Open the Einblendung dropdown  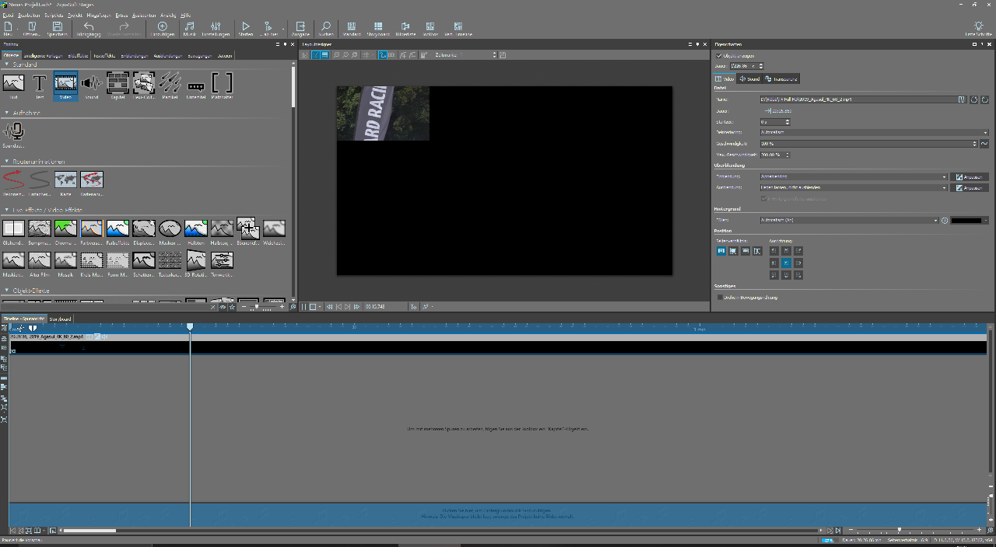coord(853,177)
